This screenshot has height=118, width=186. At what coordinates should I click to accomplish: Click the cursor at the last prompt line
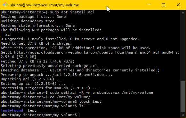(x=79, y=115)
